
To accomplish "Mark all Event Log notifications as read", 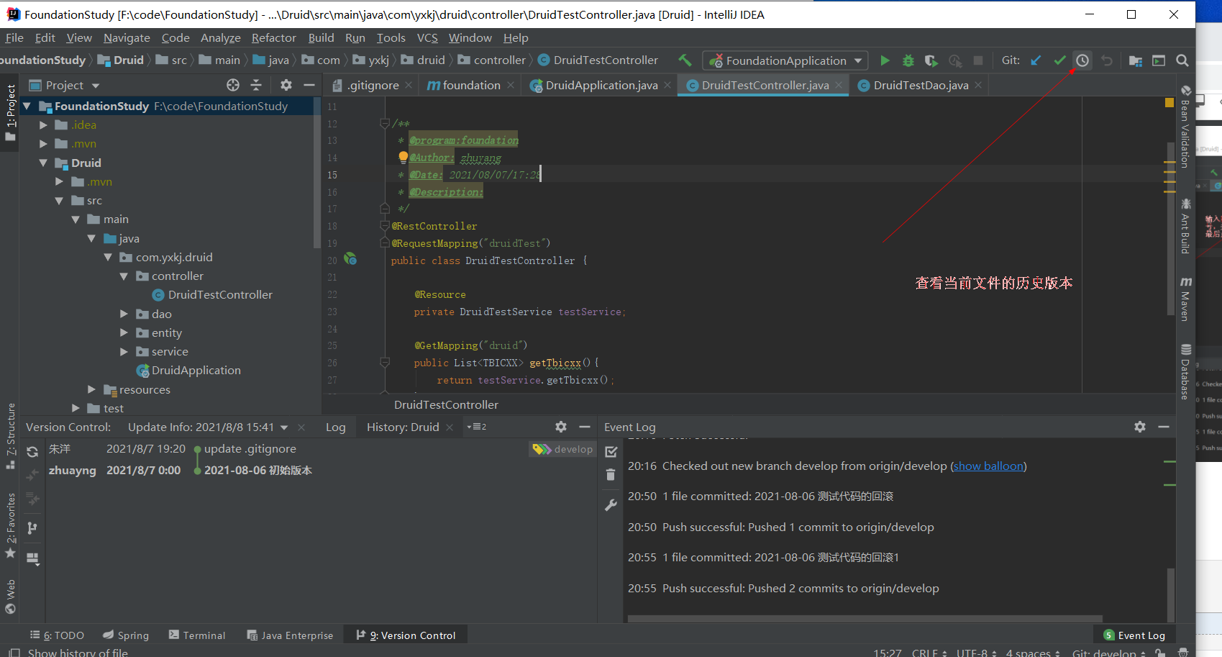I will tap(611, 452).
